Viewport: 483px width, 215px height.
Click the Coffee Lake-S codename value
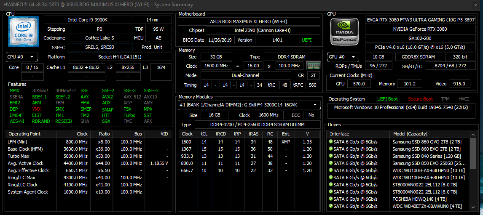[99, 38]
